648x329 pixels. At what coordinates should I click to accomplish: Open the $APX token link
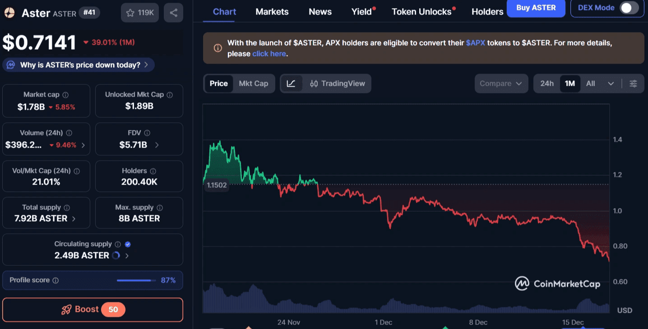(476, 43)
